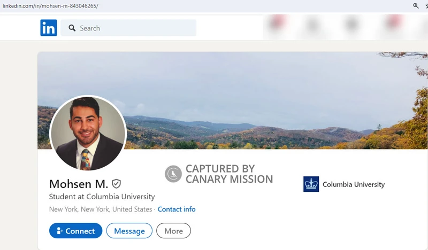Send a message via the Message button
Screen dimensions: 428x250
(129, 231)
